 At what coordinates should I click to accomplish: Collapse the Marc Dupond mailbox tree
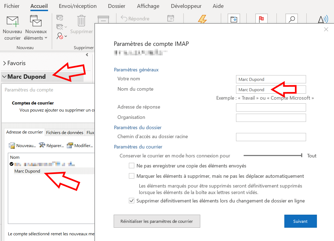[4, 77]
